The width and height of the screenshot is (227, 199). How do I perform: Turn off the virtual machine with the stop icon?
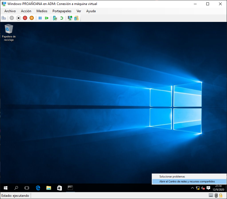tap(18, 18)
